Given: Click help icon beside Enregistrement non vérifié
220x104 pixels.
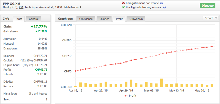Looking at the screenshot, I should point(162,3).
